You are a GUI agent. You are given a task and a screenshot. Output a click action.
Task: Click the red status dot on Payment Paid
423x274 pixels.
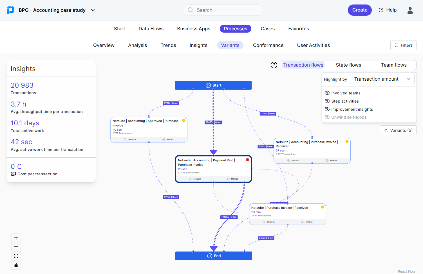[247, 159]
